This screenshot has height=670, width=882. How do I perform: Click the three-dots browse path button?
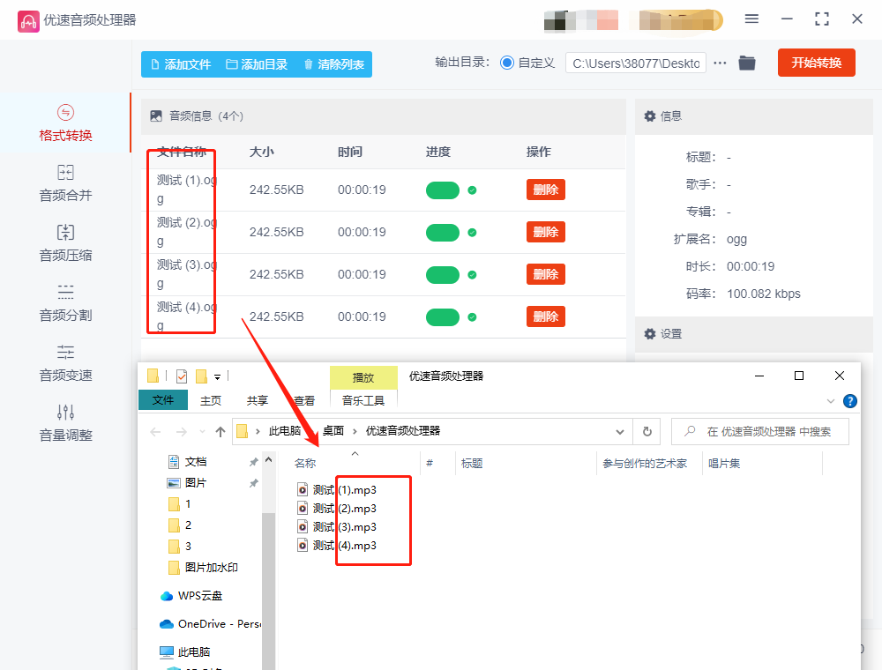[720, 63]
